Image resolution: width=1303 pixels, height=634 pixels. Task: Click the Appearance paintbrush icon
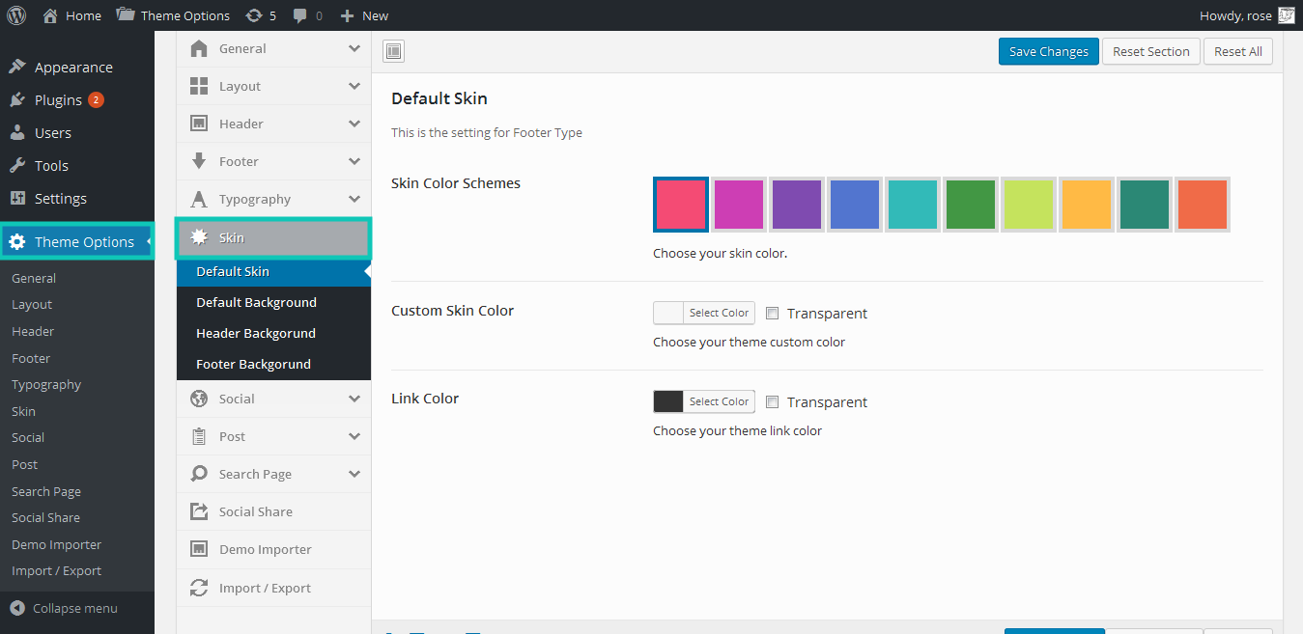pyautogui.click(x=17, y=68)
